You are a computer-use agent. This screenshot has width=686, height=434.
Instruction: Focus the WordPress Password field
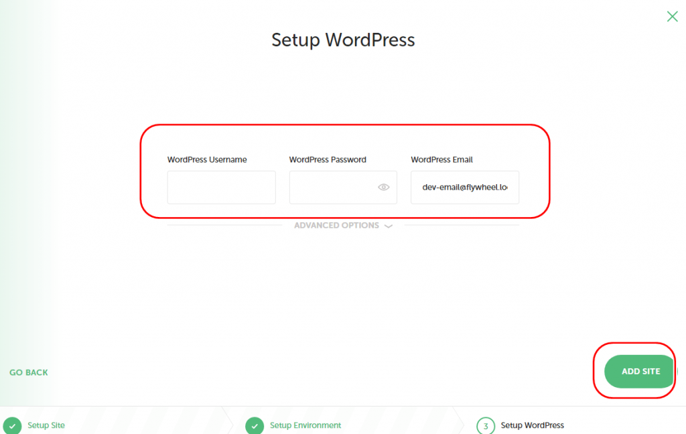pyautogui.click(x=343, y=188)
